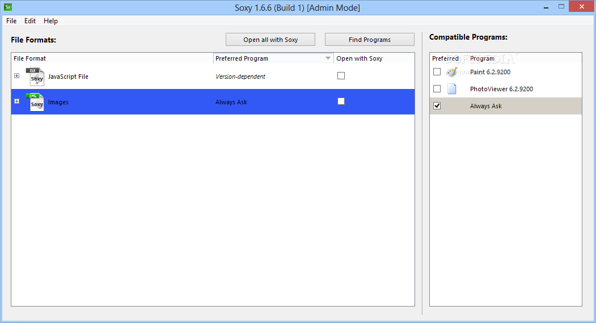Uncheck the Always Ask preferred checkbox
Image resolution: width=596 pixels, height=323 pixels.
(437, 105)
